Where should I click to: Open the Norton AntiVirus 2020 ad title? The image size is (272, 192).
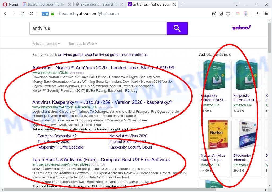103,68
